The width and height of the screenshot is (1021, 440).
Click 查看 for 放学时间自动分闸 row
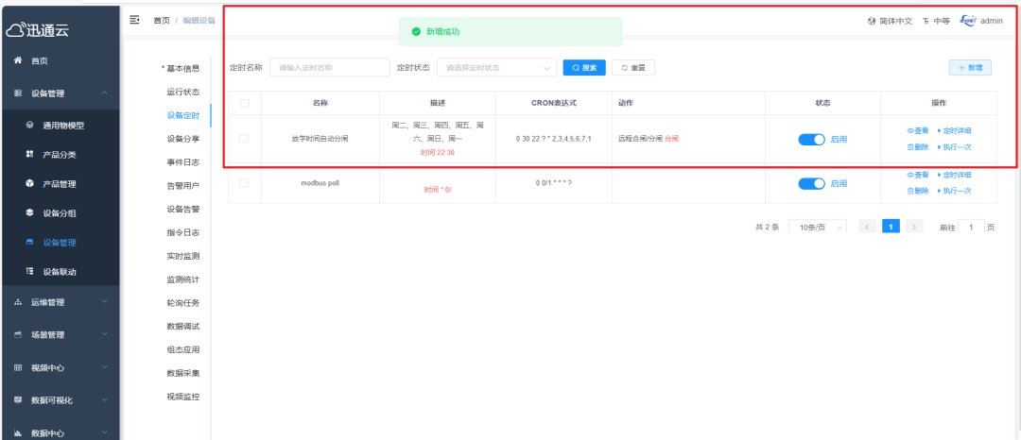click(x=917, y=130)
